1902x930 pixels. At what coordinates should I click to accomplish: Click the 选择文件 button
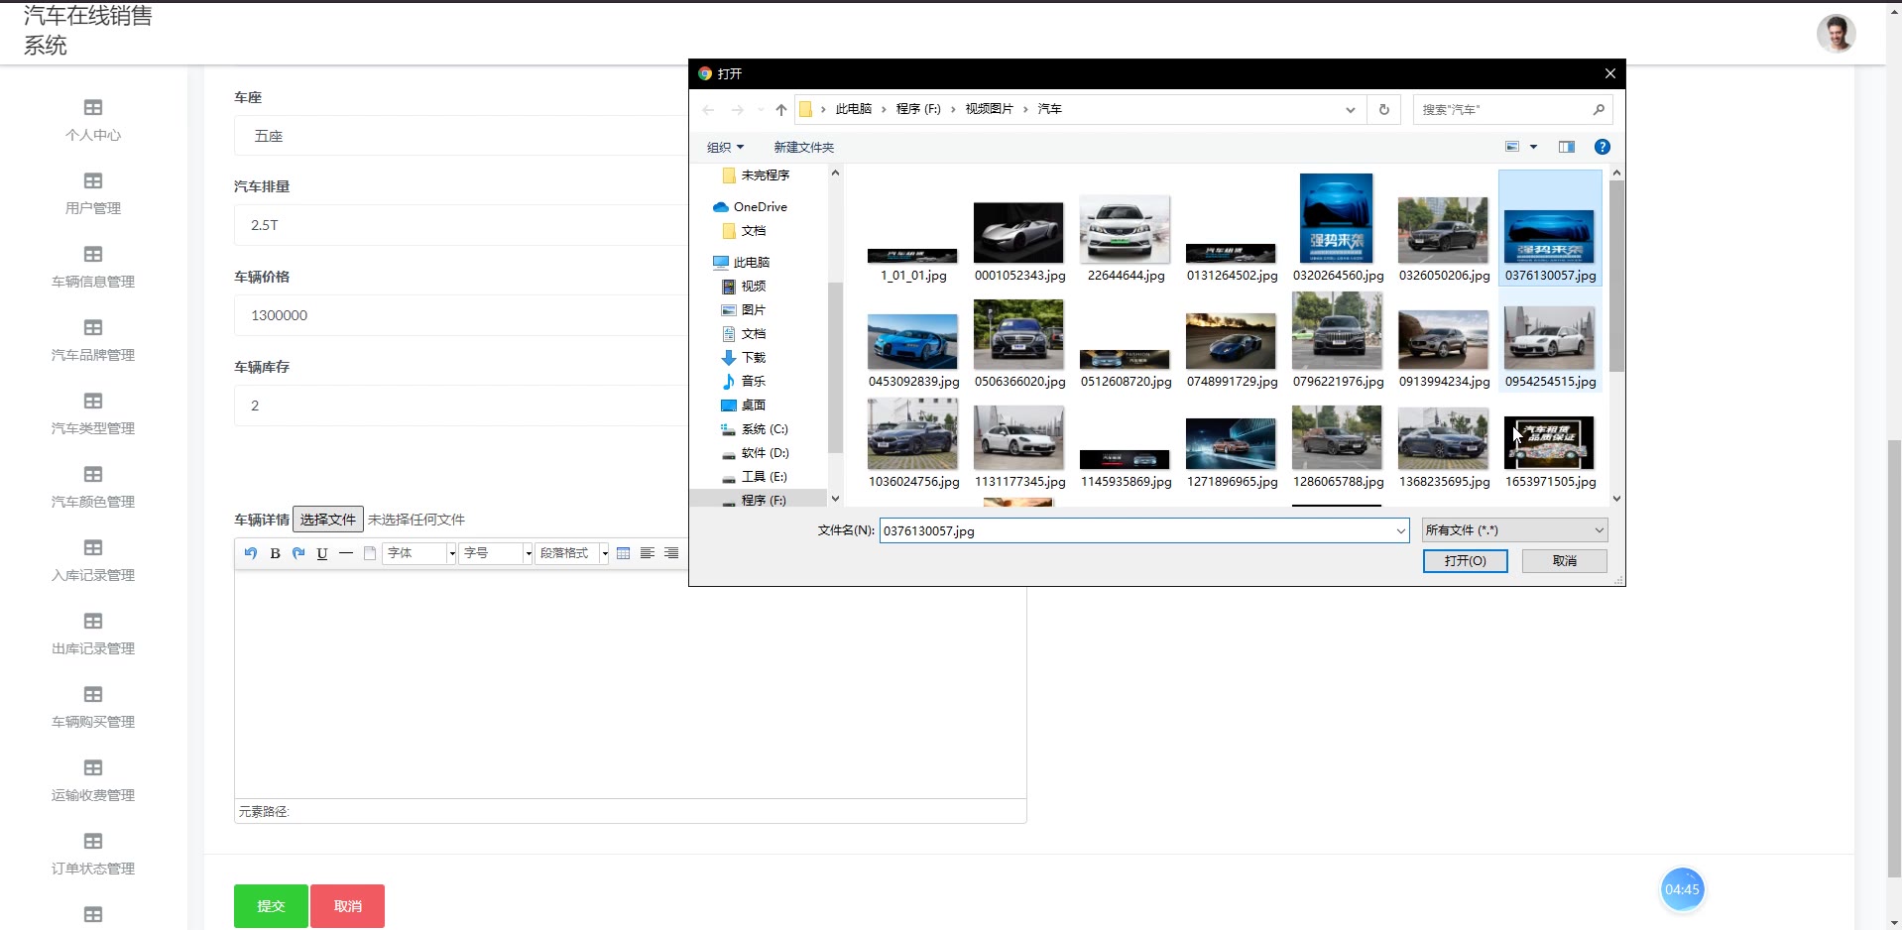point(327,520)
